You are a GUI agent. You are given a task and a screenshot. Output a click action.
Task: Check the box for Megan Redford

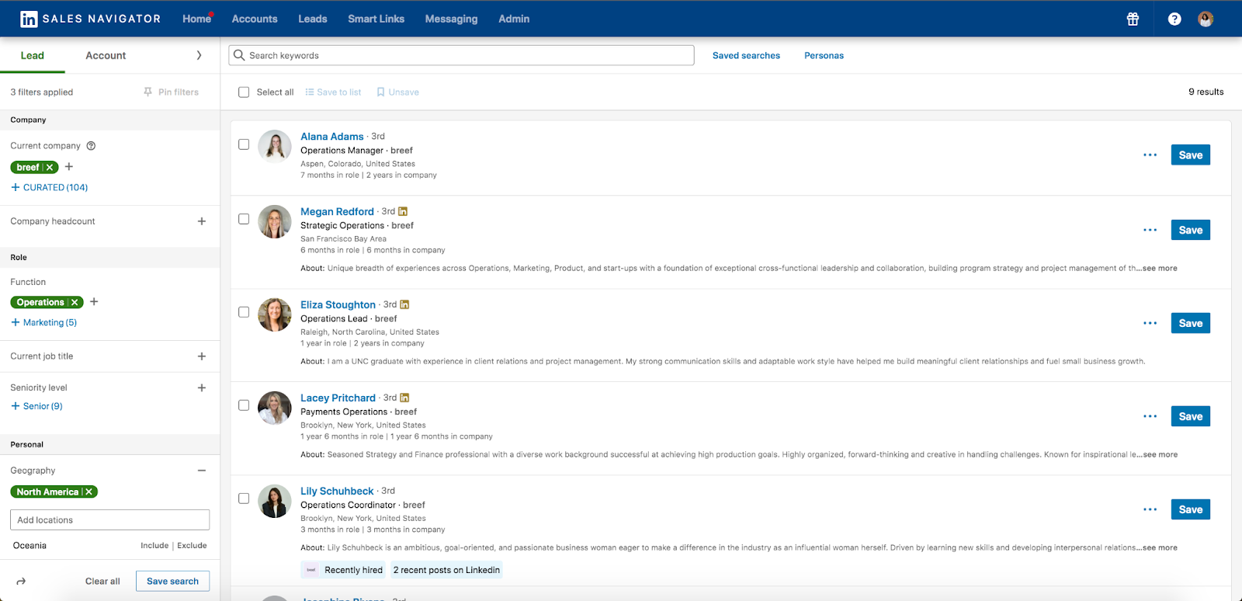(244, 219)
